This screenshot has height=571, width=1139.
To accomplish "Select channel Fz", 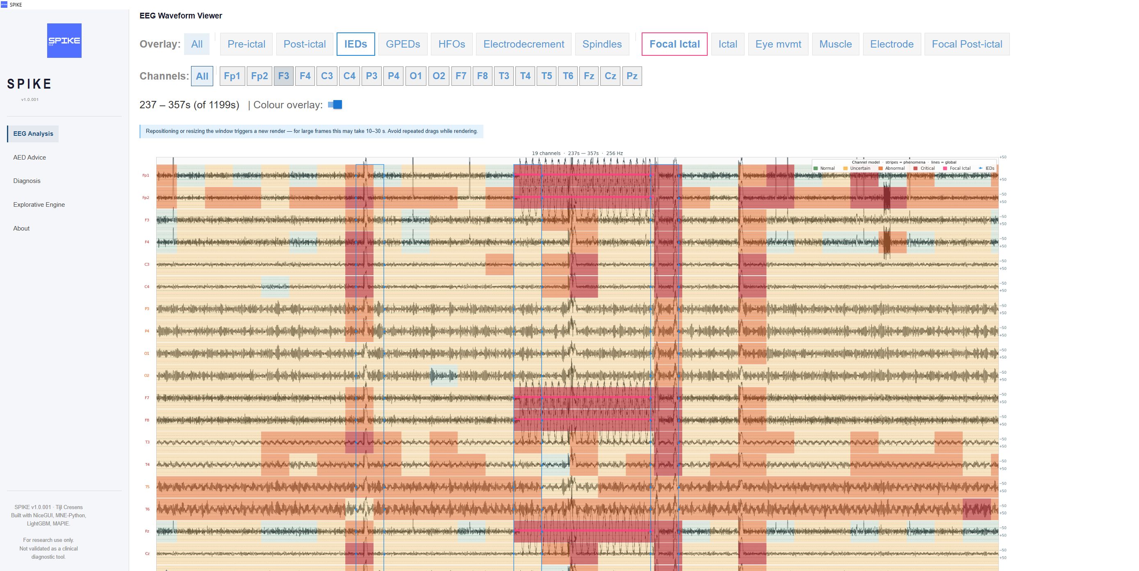I will [x=589, y=76].
